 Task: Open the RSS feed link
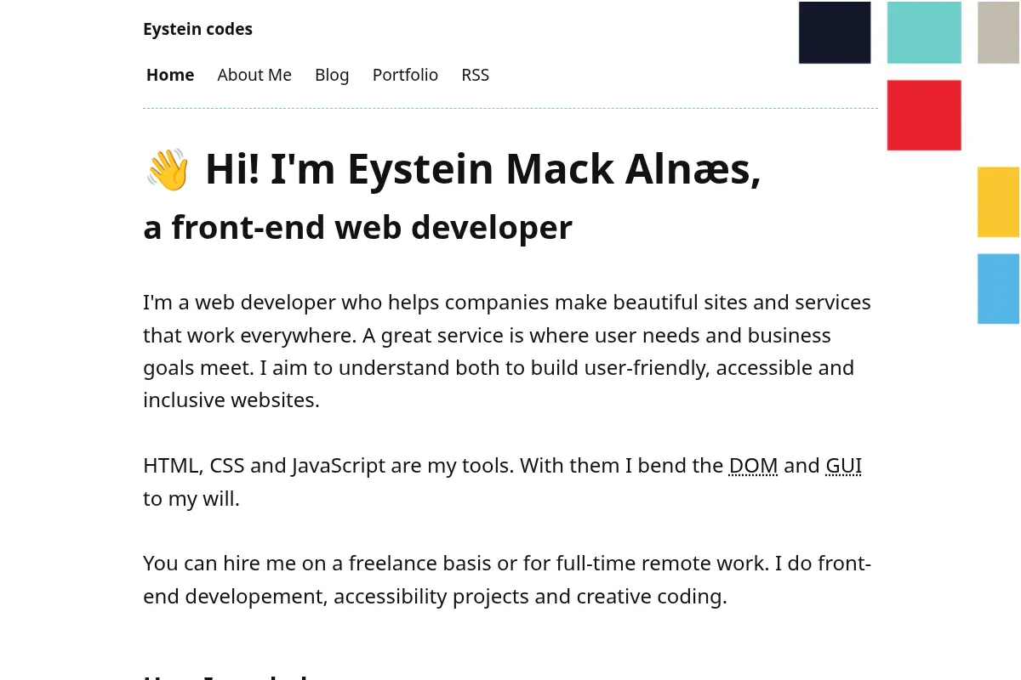point(475,75)
